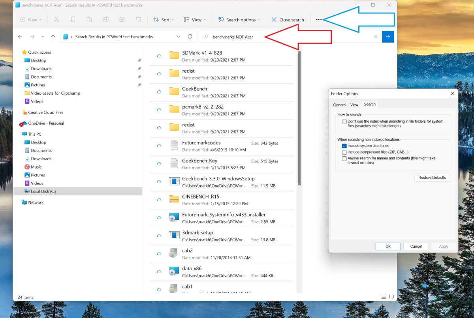This screenshot has height=318, width=474.
Task: Toggle Don't use the index checkbox
Action: (x=344, y=122)
